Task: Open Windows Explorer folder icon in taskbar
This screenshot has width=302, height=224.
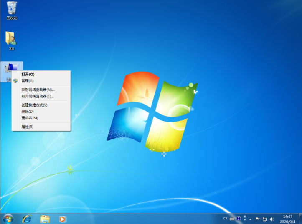Action: pyautogui.click(x=45, y=219)
